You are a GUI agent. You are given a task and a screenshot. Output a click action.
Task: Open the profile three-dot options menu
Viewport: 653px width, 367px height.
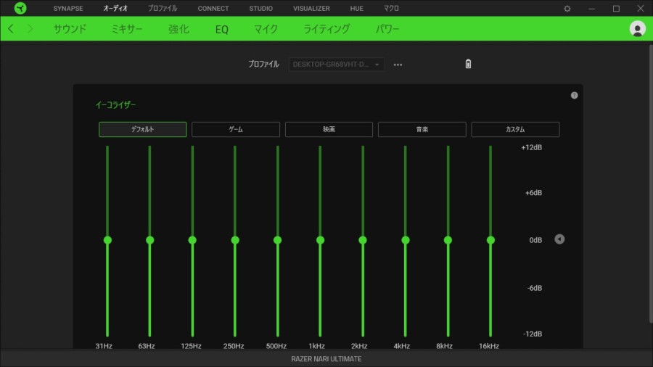click(398, 65)
